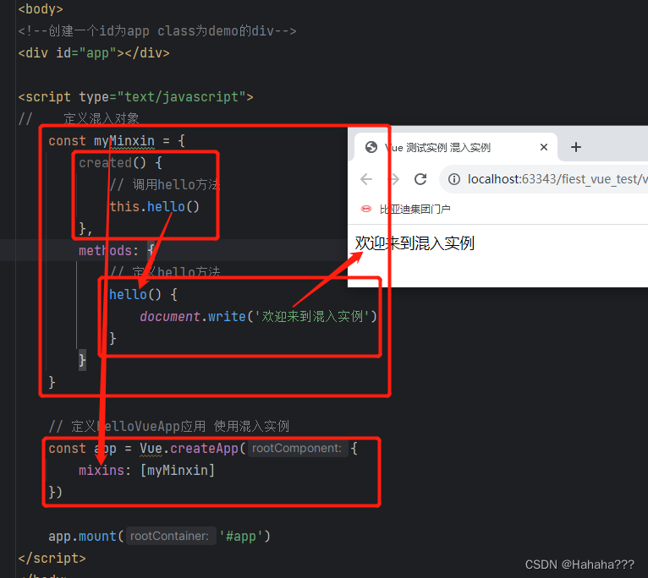The image size is (648, 578).
Task: Click the 使用混入实例 comment line
Action: pyautogui.click(x=168, y=426)
